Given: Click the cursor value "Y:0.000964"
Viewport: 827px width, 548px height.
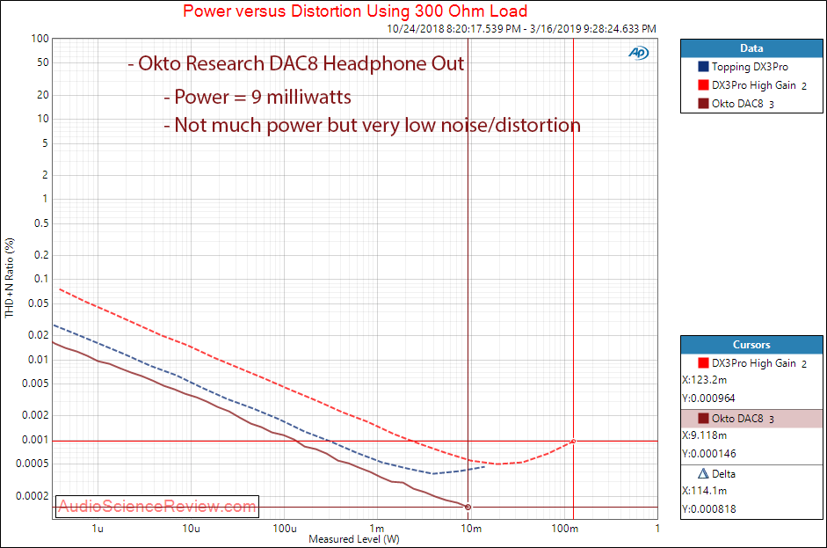Looking at the screenshot, I should (x=708, y=398).
